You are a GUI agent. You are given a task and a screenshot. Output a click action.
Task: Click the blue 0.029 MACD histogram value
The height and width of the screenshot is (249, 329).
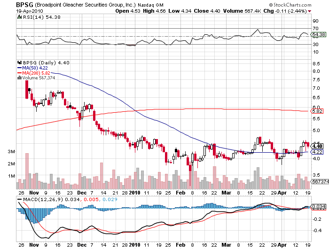coord(110,199)
